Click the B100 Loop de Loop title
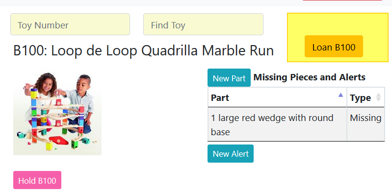 click(143, 50)
